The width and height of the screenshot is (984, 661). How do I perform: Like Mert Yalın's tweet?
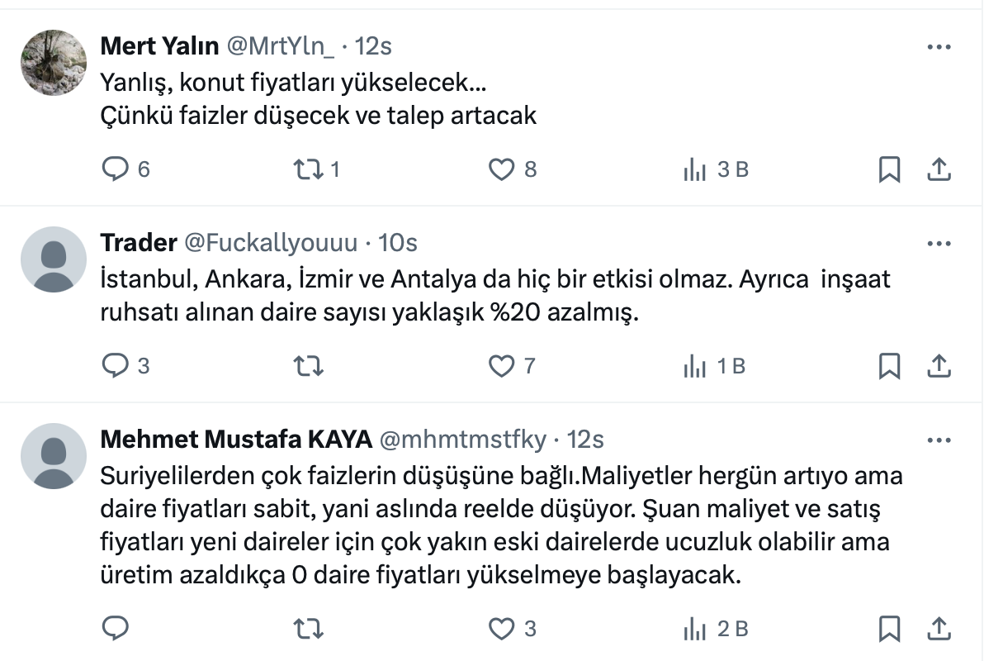click(501, 169)
